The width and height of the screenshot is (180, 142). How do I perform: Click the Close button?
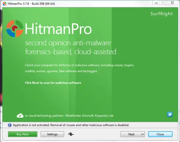(160, 134)
